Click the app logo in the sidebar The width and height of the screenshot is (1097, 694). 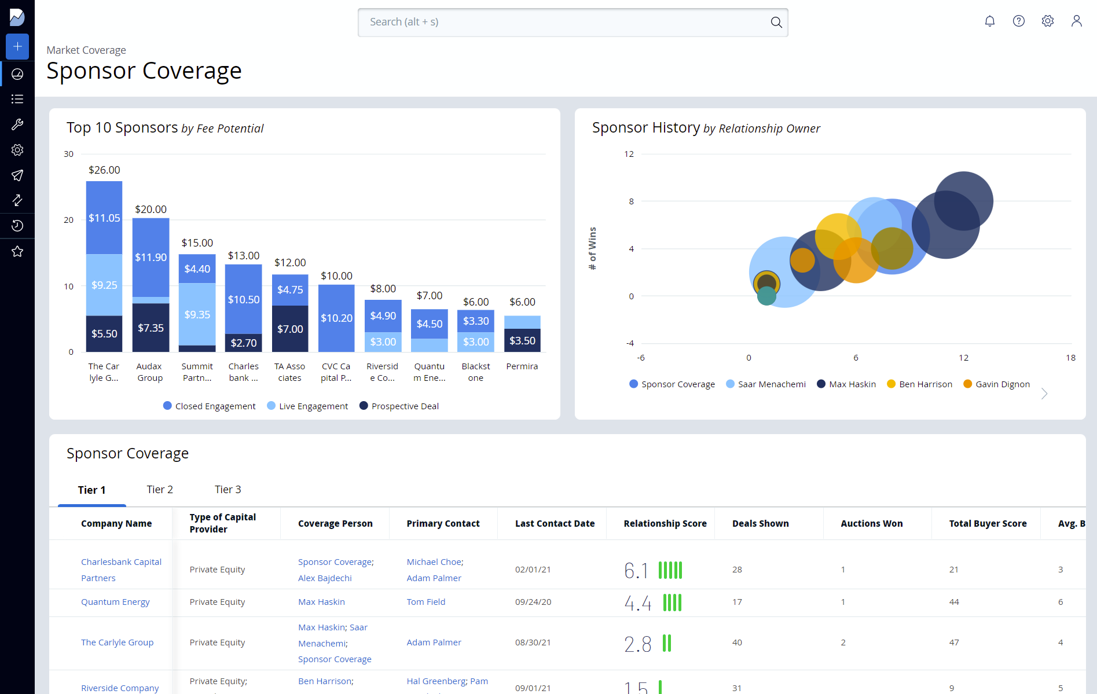click(x=17, y=17)
